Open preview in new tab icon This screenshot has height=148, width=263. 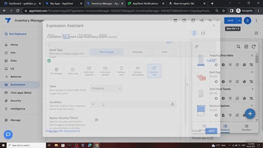coord(256,33)
